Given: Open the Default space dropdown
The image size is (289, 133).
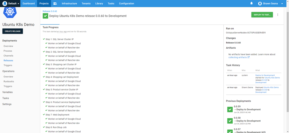Looking at the screenshot, I should (x=11, y=3).
